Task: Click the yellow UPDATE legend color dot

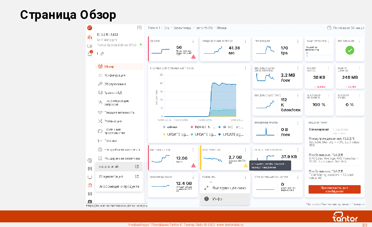Action: [164, 134]
